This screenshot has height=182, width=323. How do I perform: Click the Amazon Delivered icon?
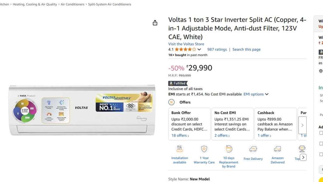coord(278,149)
